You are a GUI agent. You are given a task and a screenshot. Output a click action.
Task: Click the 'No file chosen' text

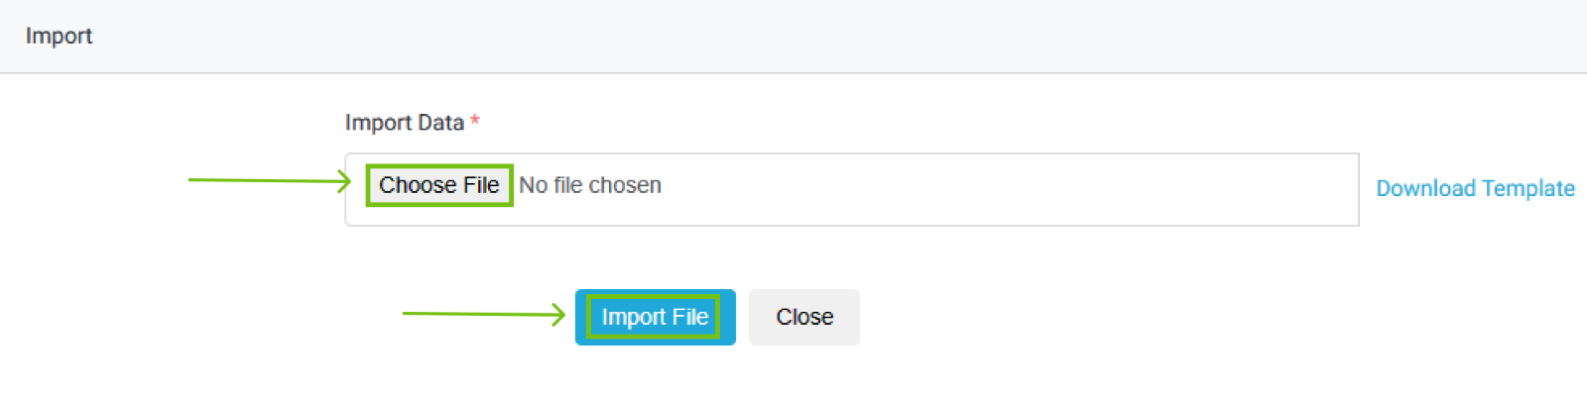[x=590, y=185]
